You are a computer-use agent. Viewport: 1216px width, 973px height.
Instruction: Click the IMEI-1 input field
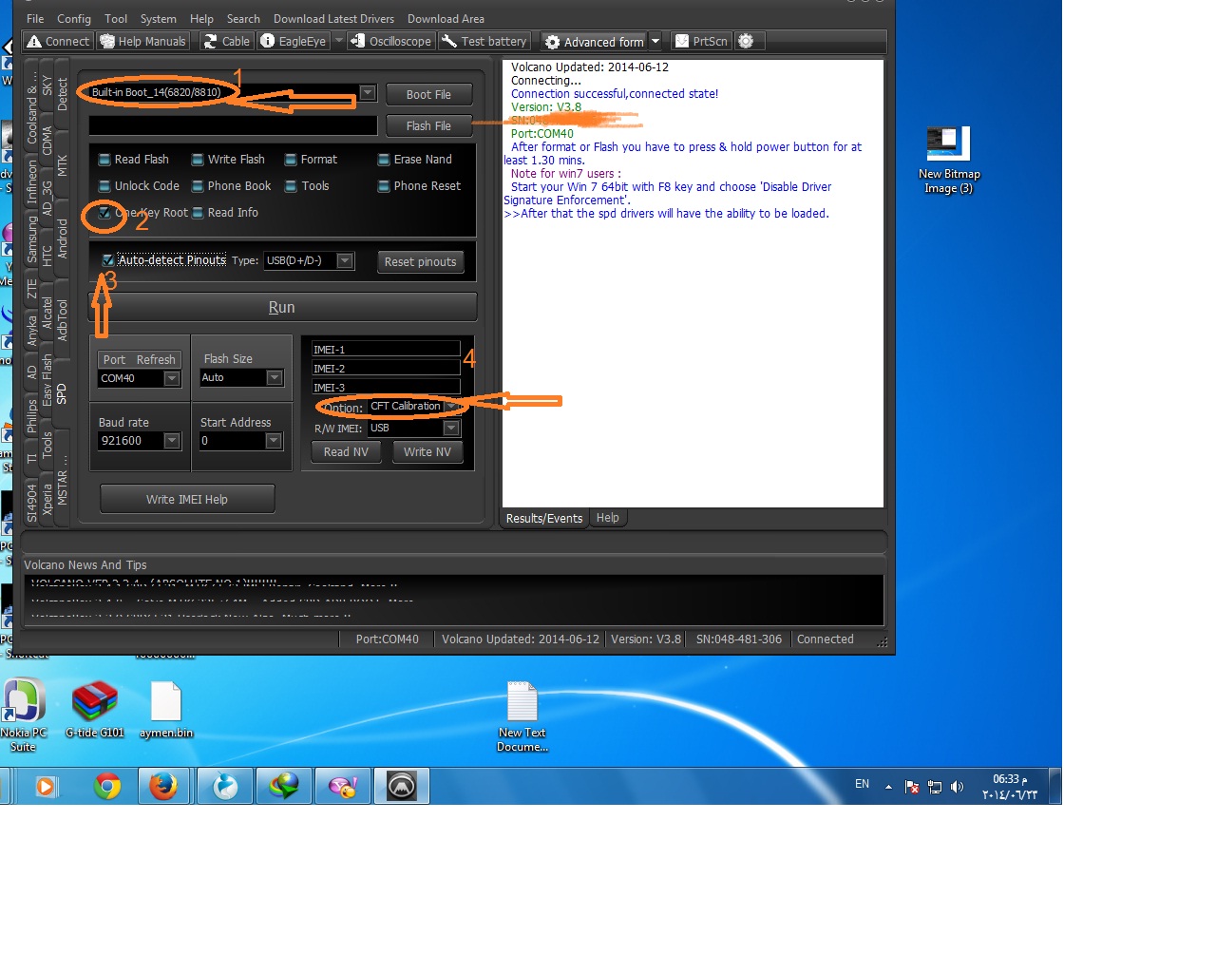[x=386, y=349]
